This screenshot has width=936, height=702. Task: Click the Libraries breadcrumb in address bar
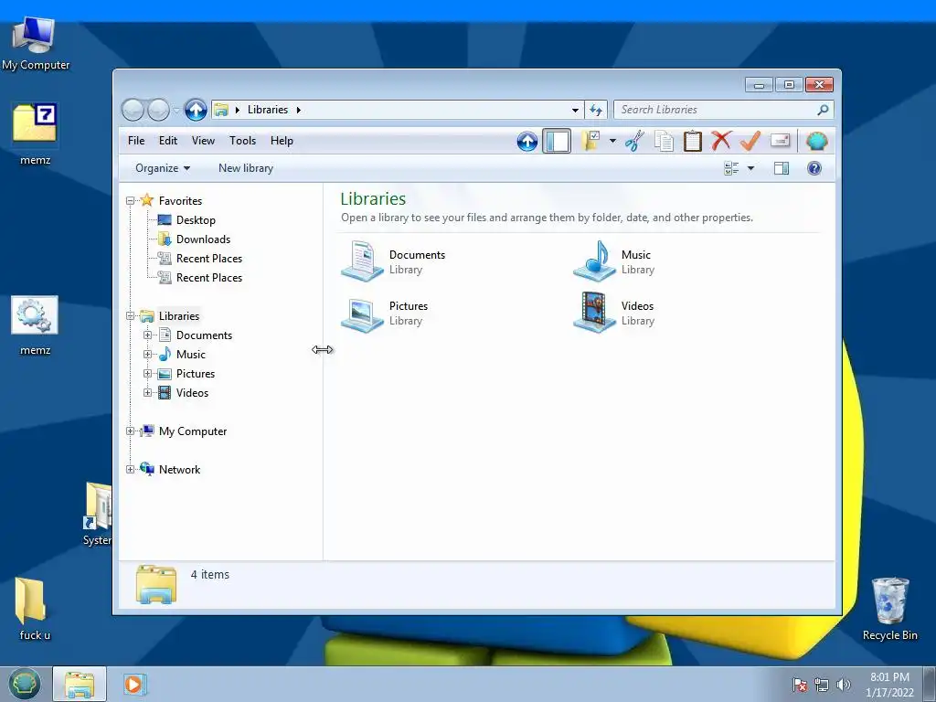coord(268,110)
